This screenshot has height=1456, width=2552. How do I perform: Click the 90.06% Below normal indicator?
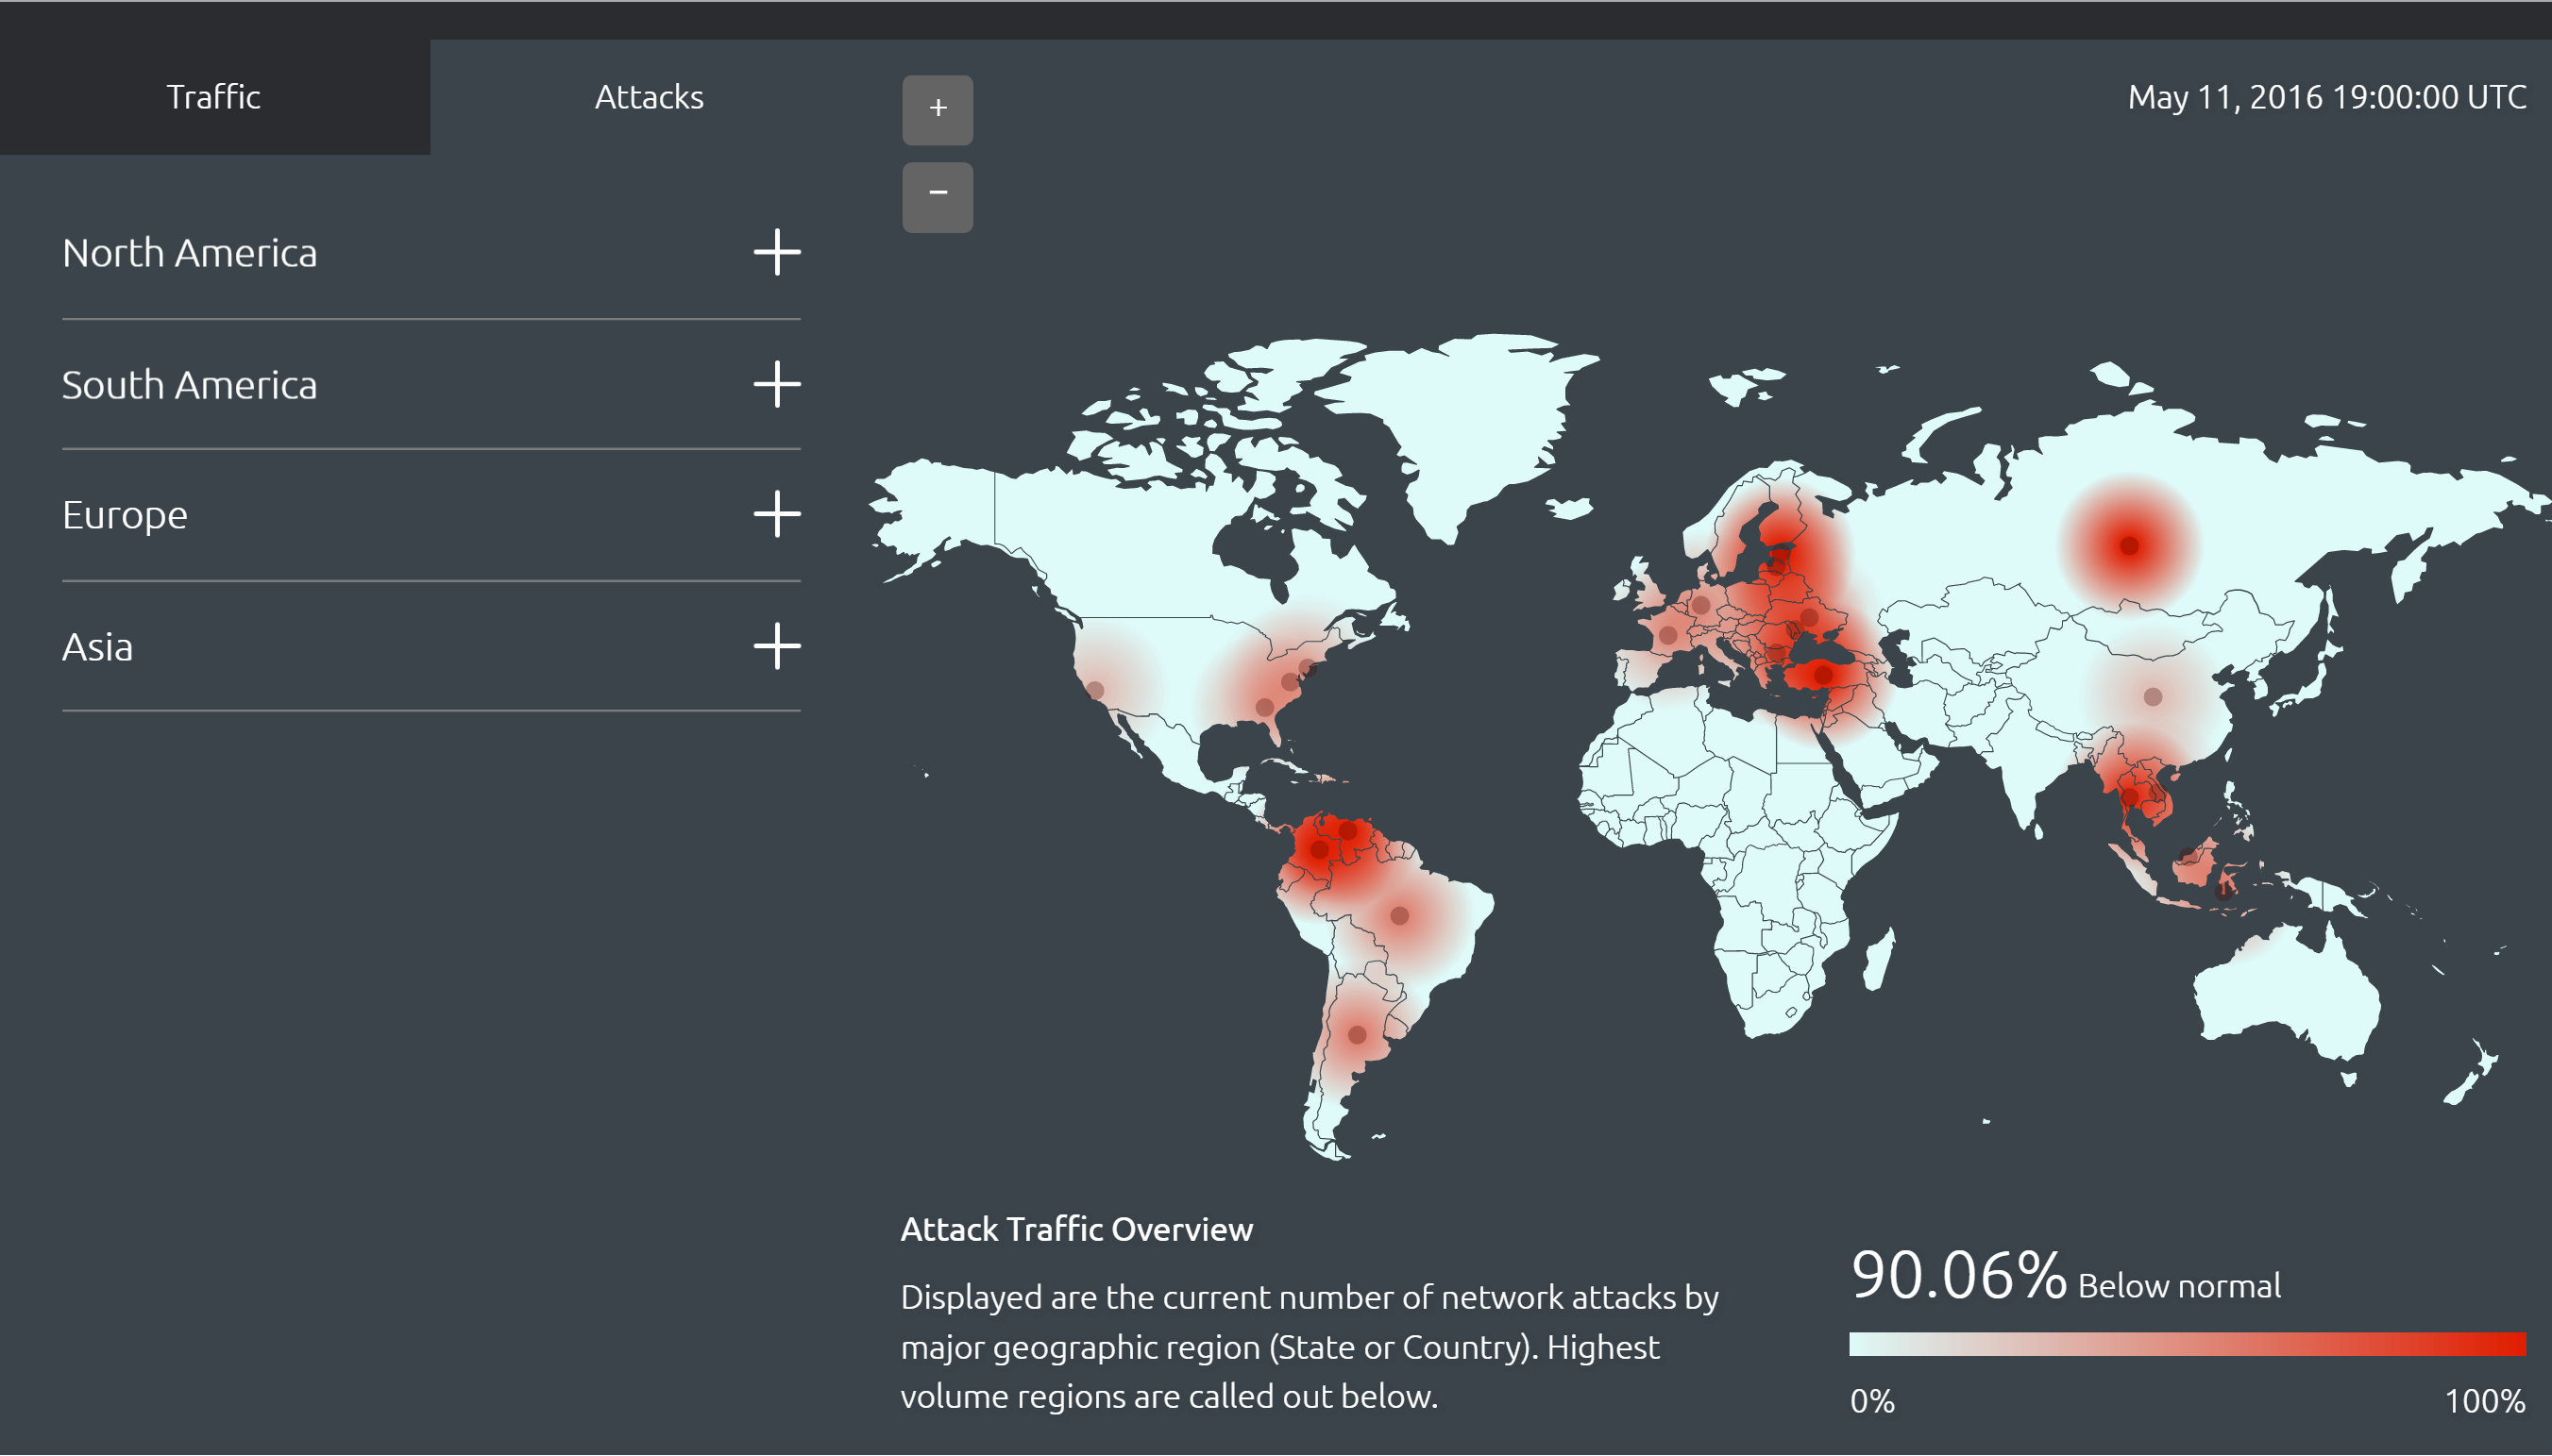2065,1277
